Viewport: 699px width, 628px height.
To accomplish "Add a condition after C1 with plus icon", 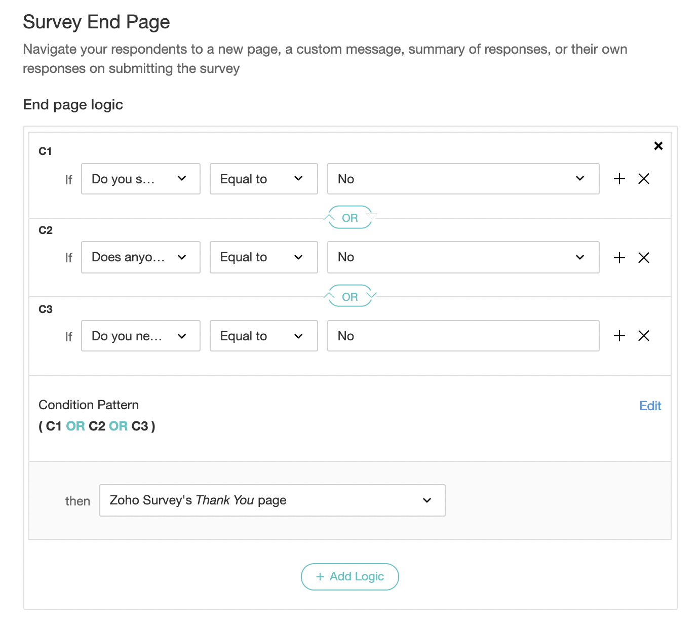I will pyautogui.click(x=619, y=179).
